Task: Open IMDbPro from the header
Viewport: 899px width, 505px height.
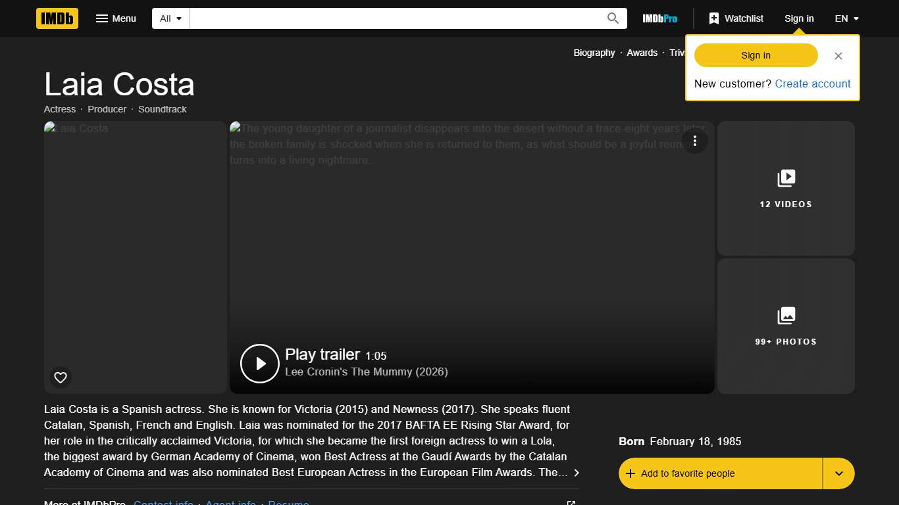Action: pos(659,18)
